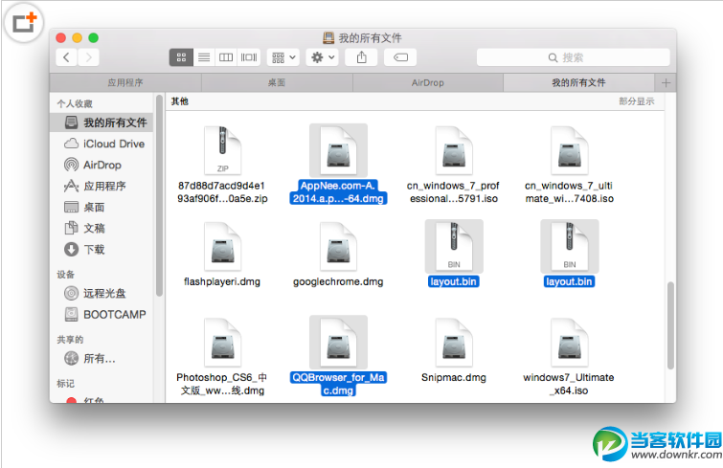Select cn_windows_7_ultimate iso file icon

570,150
